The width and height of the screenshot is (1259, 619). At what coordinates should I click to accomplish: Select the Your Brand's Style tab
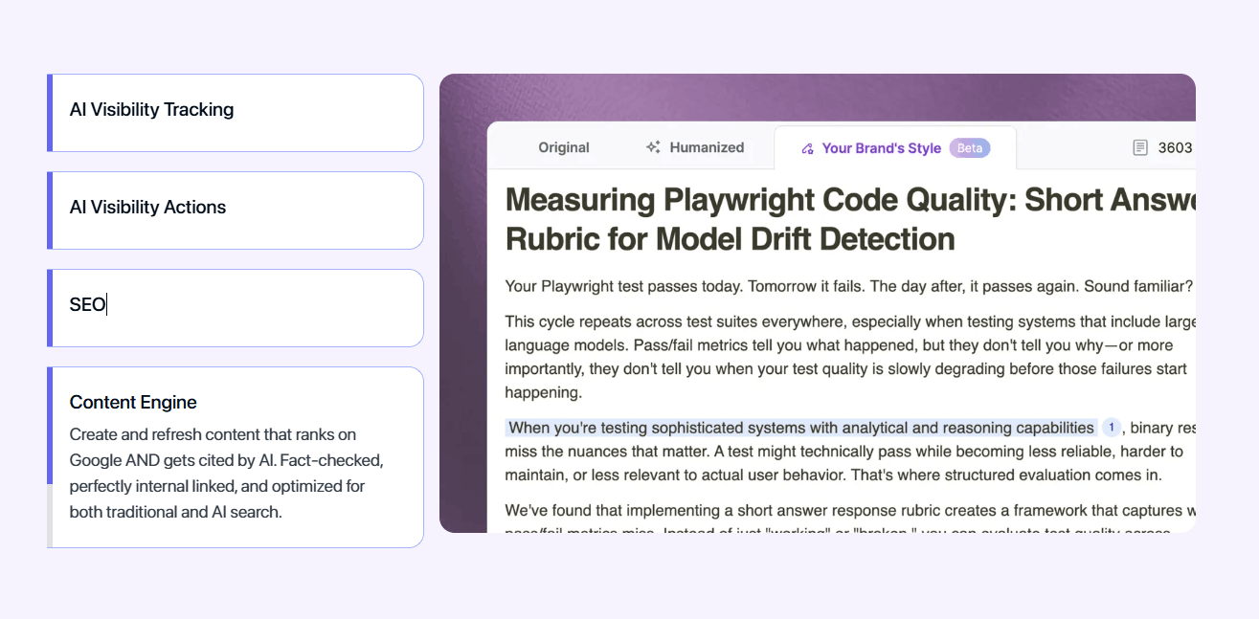881,148
